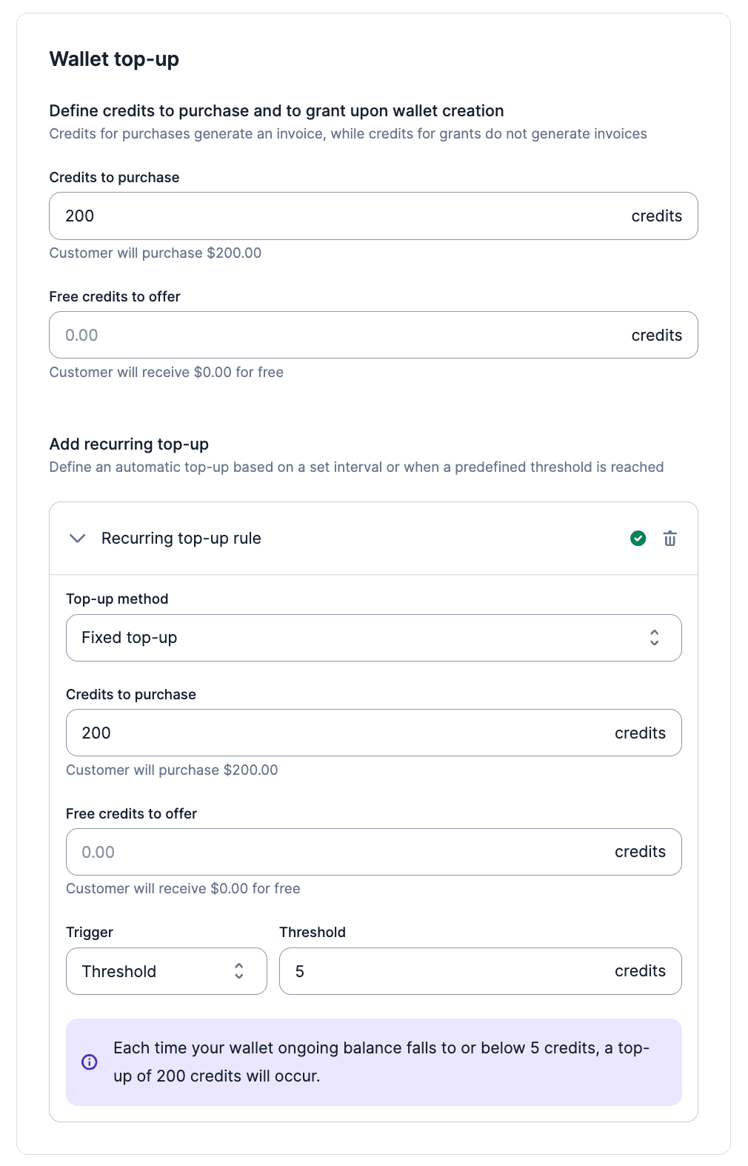
Task: Focus recurring rule Free credits to offer field
Action: (333, 852)
